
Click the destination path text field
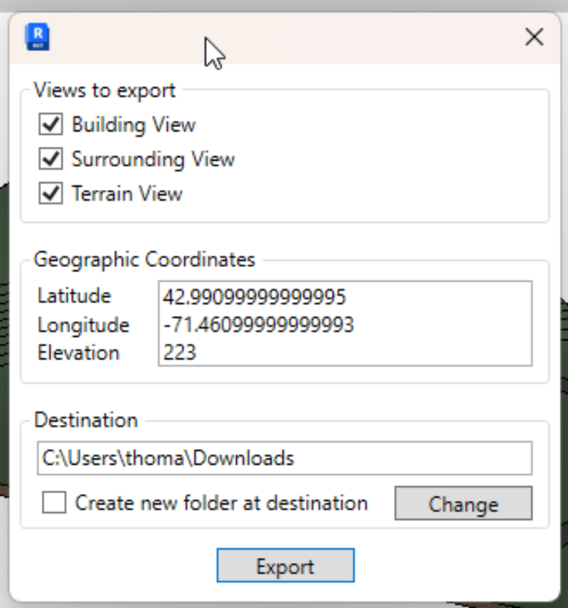[284, 458]
